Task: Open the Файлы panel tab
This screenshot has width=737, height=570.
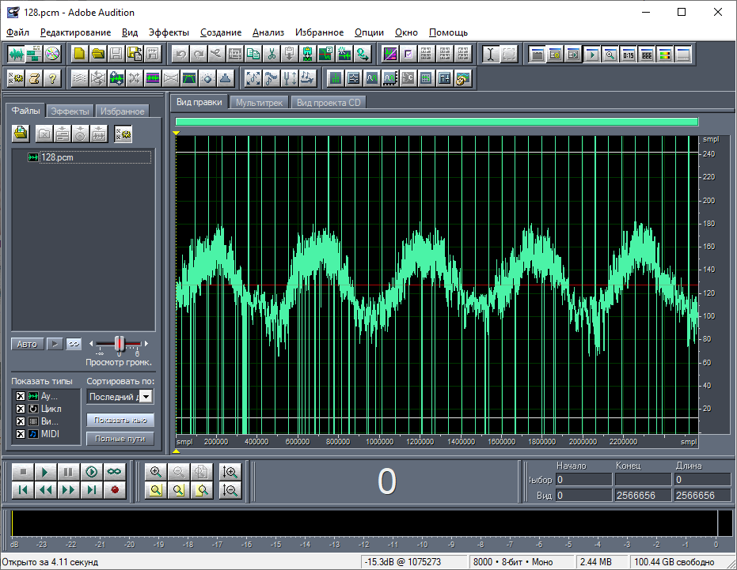Action: point(26,110)
